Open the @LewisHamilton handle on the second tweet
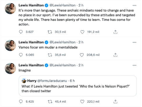The image size is (142, 107). (x=63, y=42)
